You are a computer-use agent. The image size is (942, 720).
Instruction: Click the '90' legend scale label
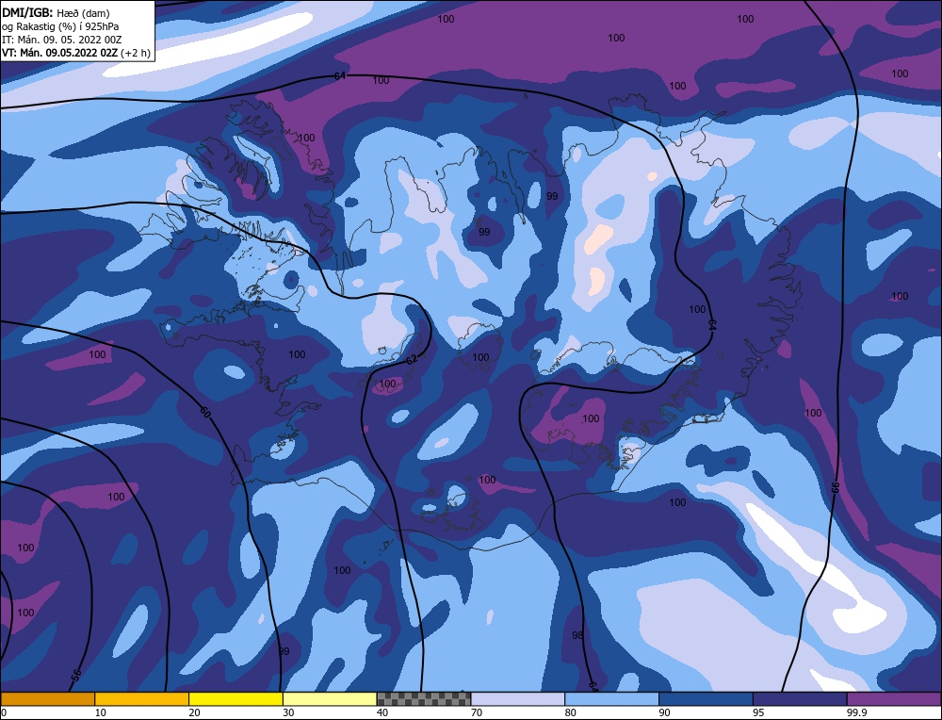click(664, 712)
